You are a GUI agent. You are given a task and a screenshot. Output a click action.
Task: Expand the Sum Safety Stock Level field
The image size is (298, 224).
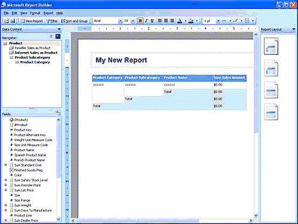pos(6,180)
